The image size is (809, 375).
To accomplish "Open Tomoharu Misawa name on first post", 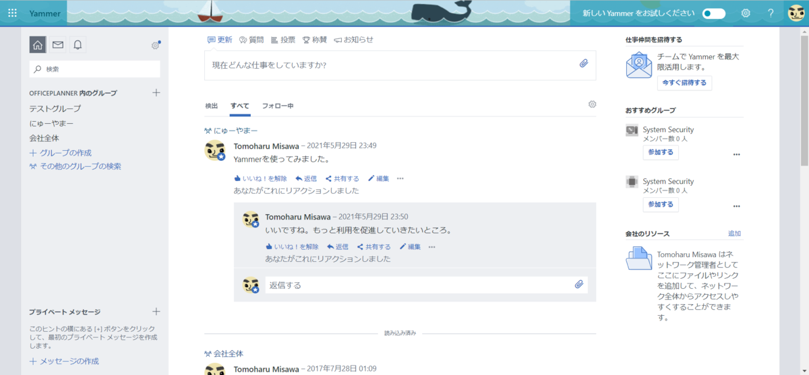I will pos(266,145).
